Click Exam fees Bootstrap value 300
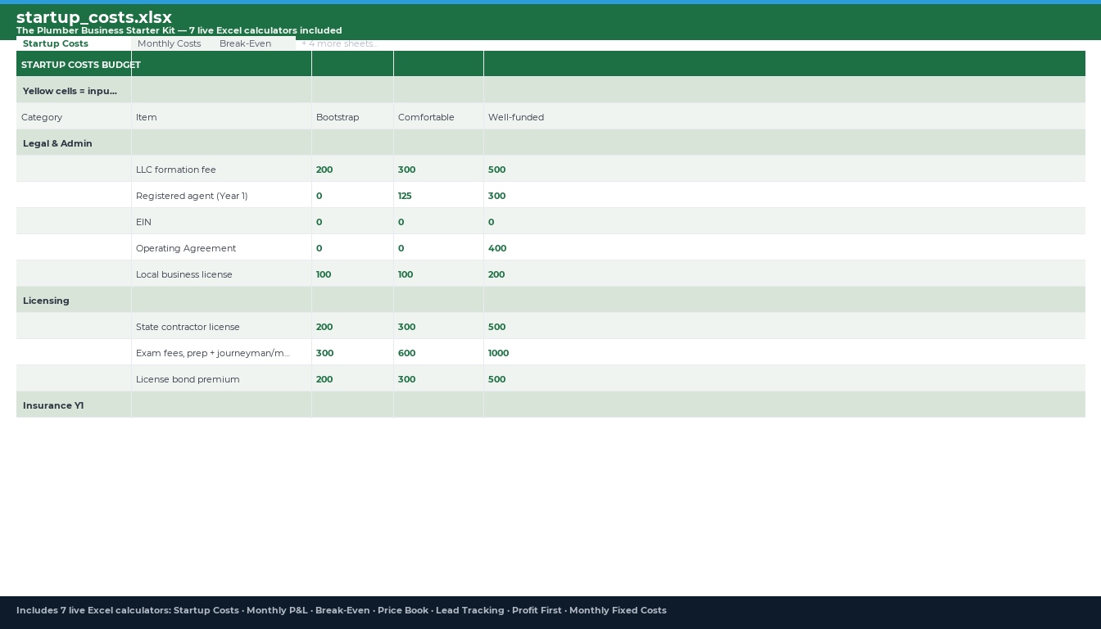The width and height of the screenshot is (1101, 629). 352,352
